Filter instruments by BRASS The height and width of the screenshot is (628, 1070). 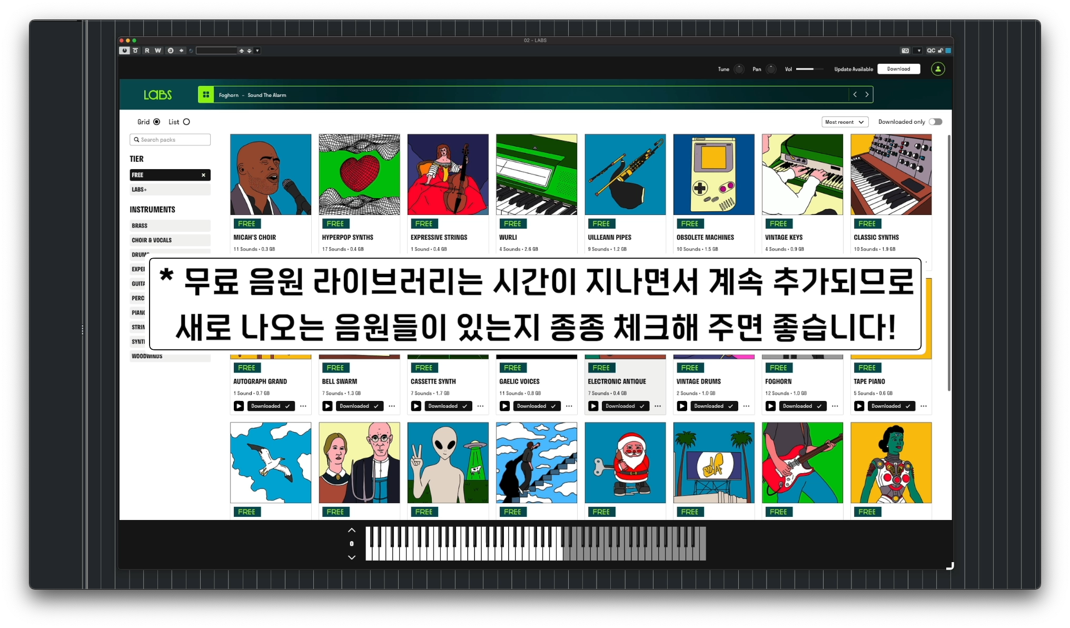[170, 225]
